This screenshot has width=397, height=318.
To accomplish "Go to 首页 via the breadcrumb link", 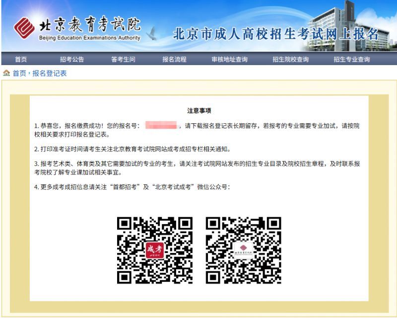I will (x=19, y=73).
